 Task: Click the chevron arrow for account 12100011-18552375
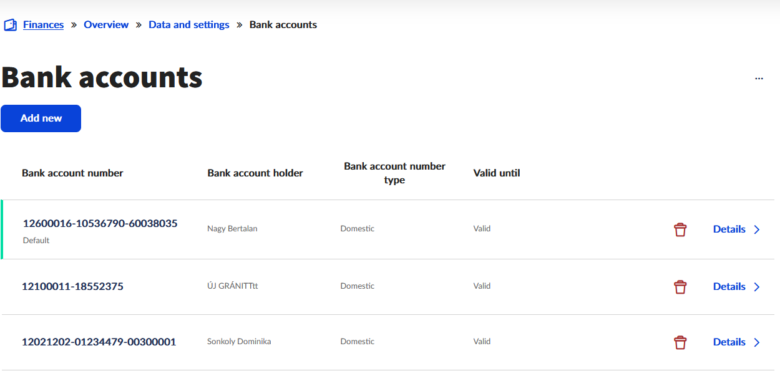(x=757, y=287)
